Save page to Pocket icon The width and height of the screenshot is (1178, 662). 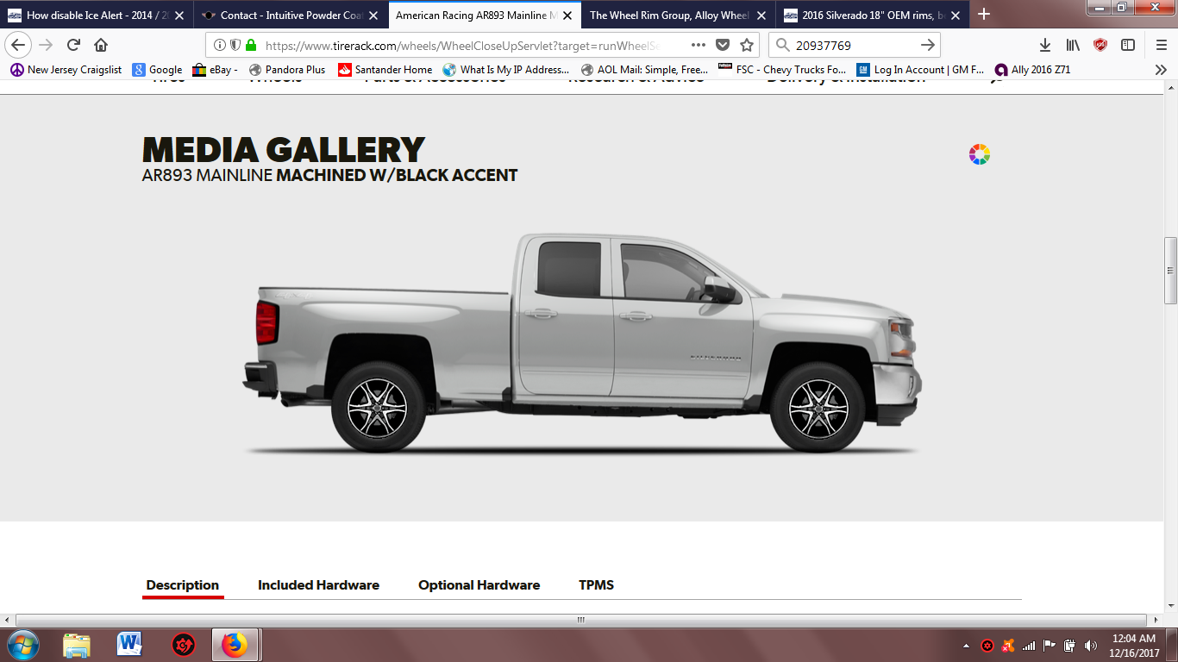[723, 45]
